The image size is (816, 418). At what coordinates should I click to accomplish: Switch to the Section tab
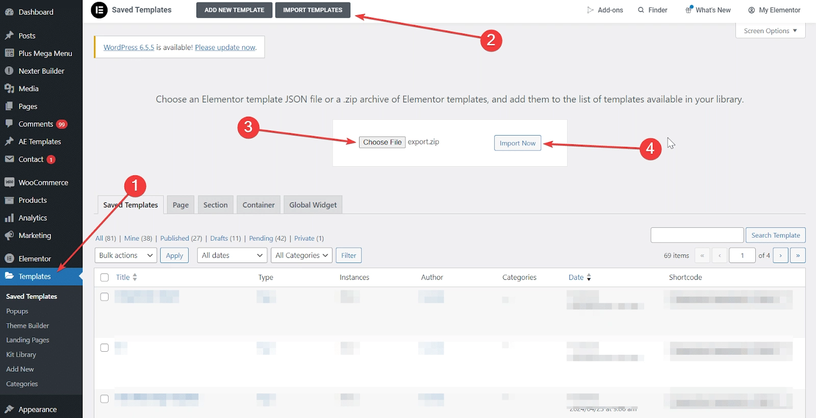click(x=215, y=205)
